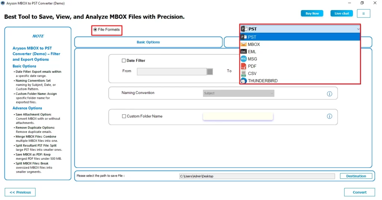The image size is (382, 200).
Task: Select the File Formats radio button
Action: [x=95, y=29]
